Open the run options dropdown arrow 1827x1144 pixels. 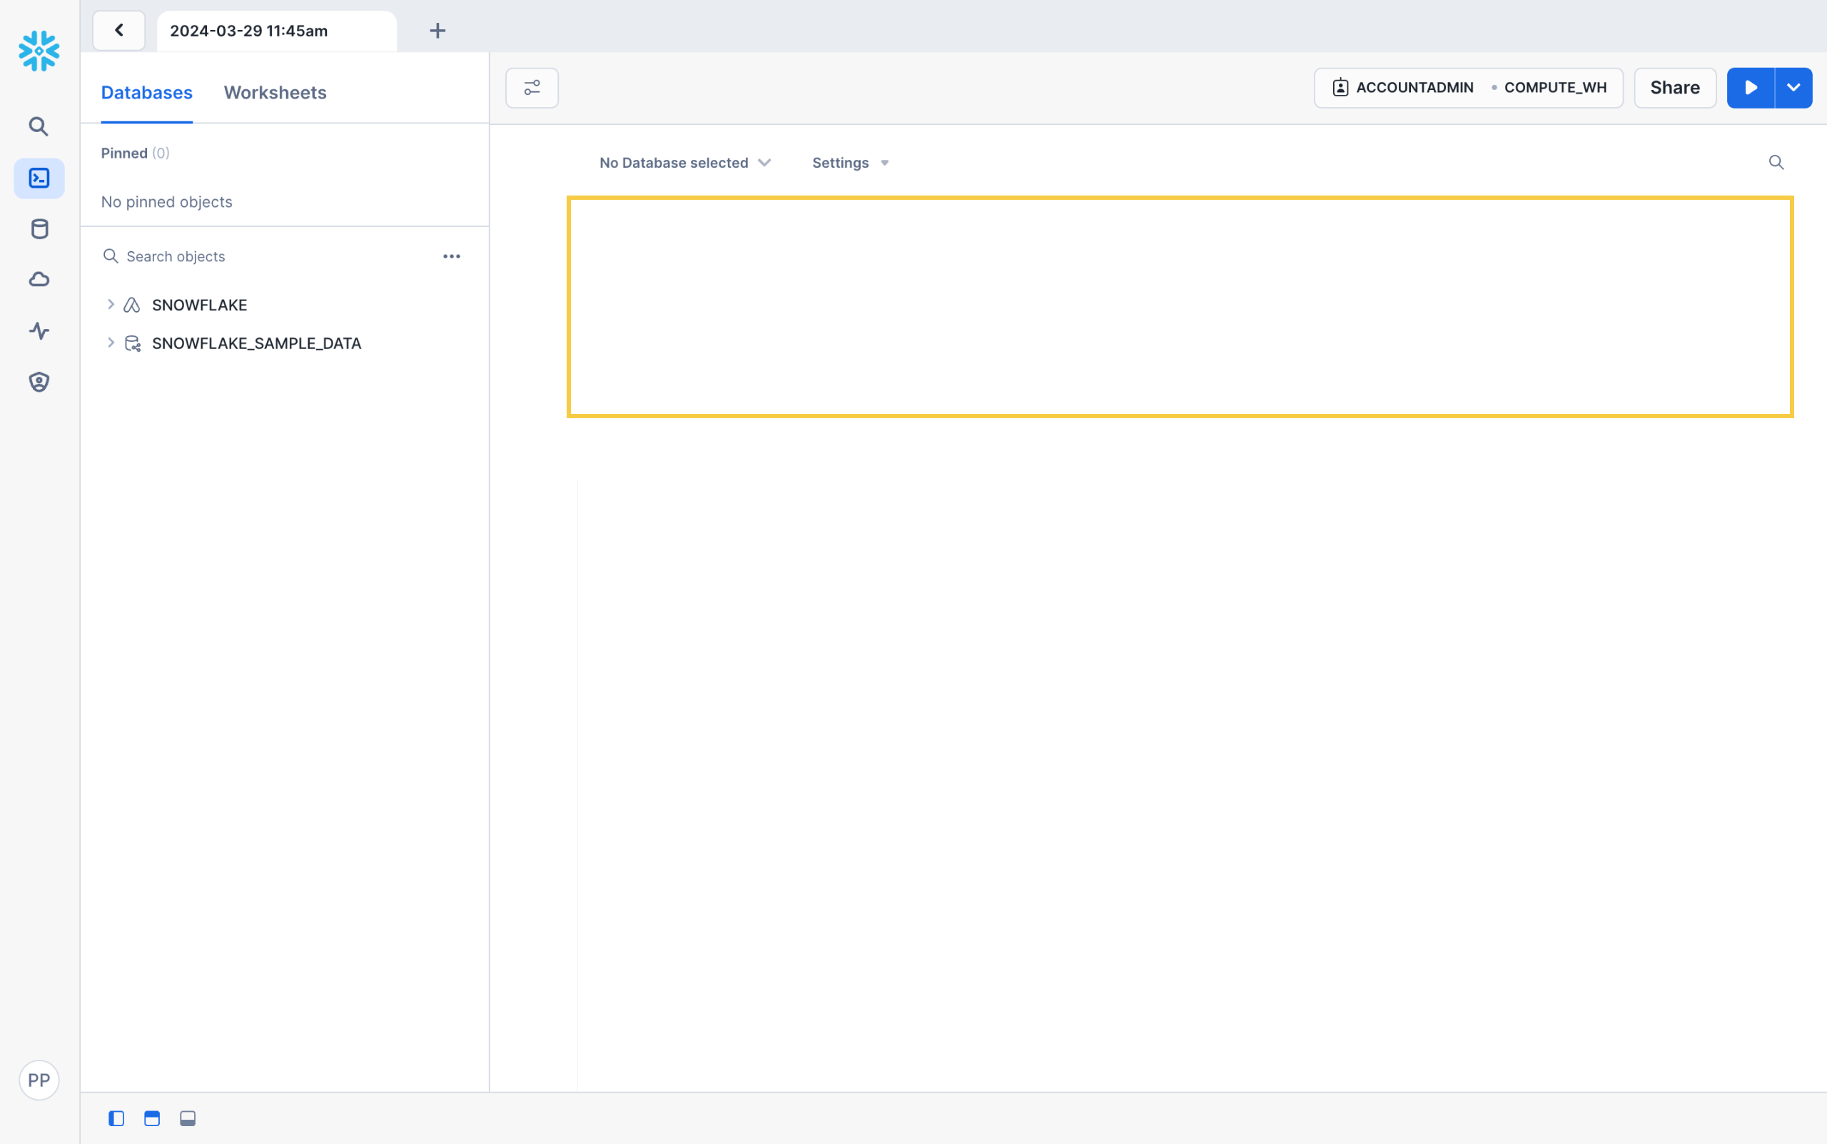[1793, 88]
